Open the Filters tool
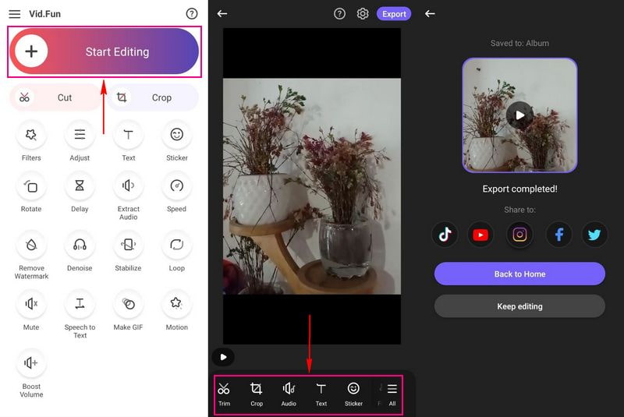Viewport: 624px width, 417px height. (x=31, y=142)
